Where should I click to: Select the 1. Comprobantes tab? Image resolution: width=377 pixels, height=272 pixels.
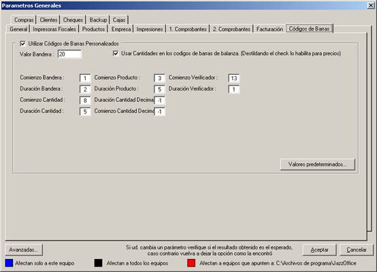click(x=188, y=29)
